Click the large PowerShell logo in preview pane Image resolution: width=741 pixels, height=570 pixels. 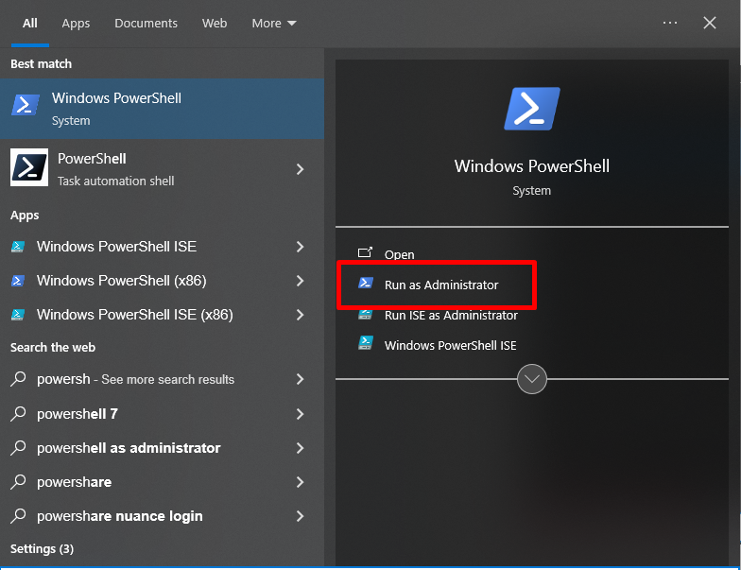pos(532,109)
